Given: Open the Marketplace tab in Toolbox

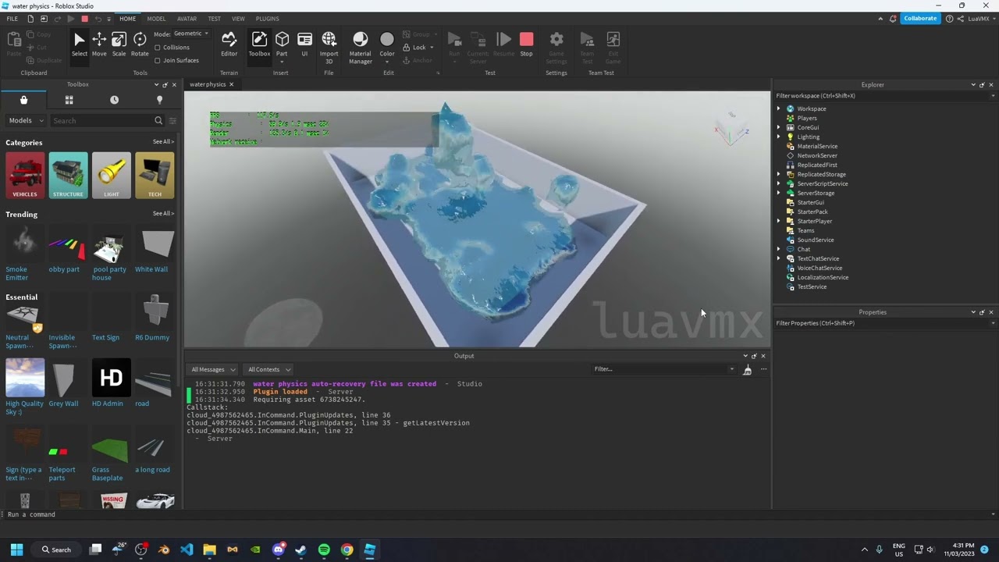Looking at the screenshot, I should click(x=23, y=100).
